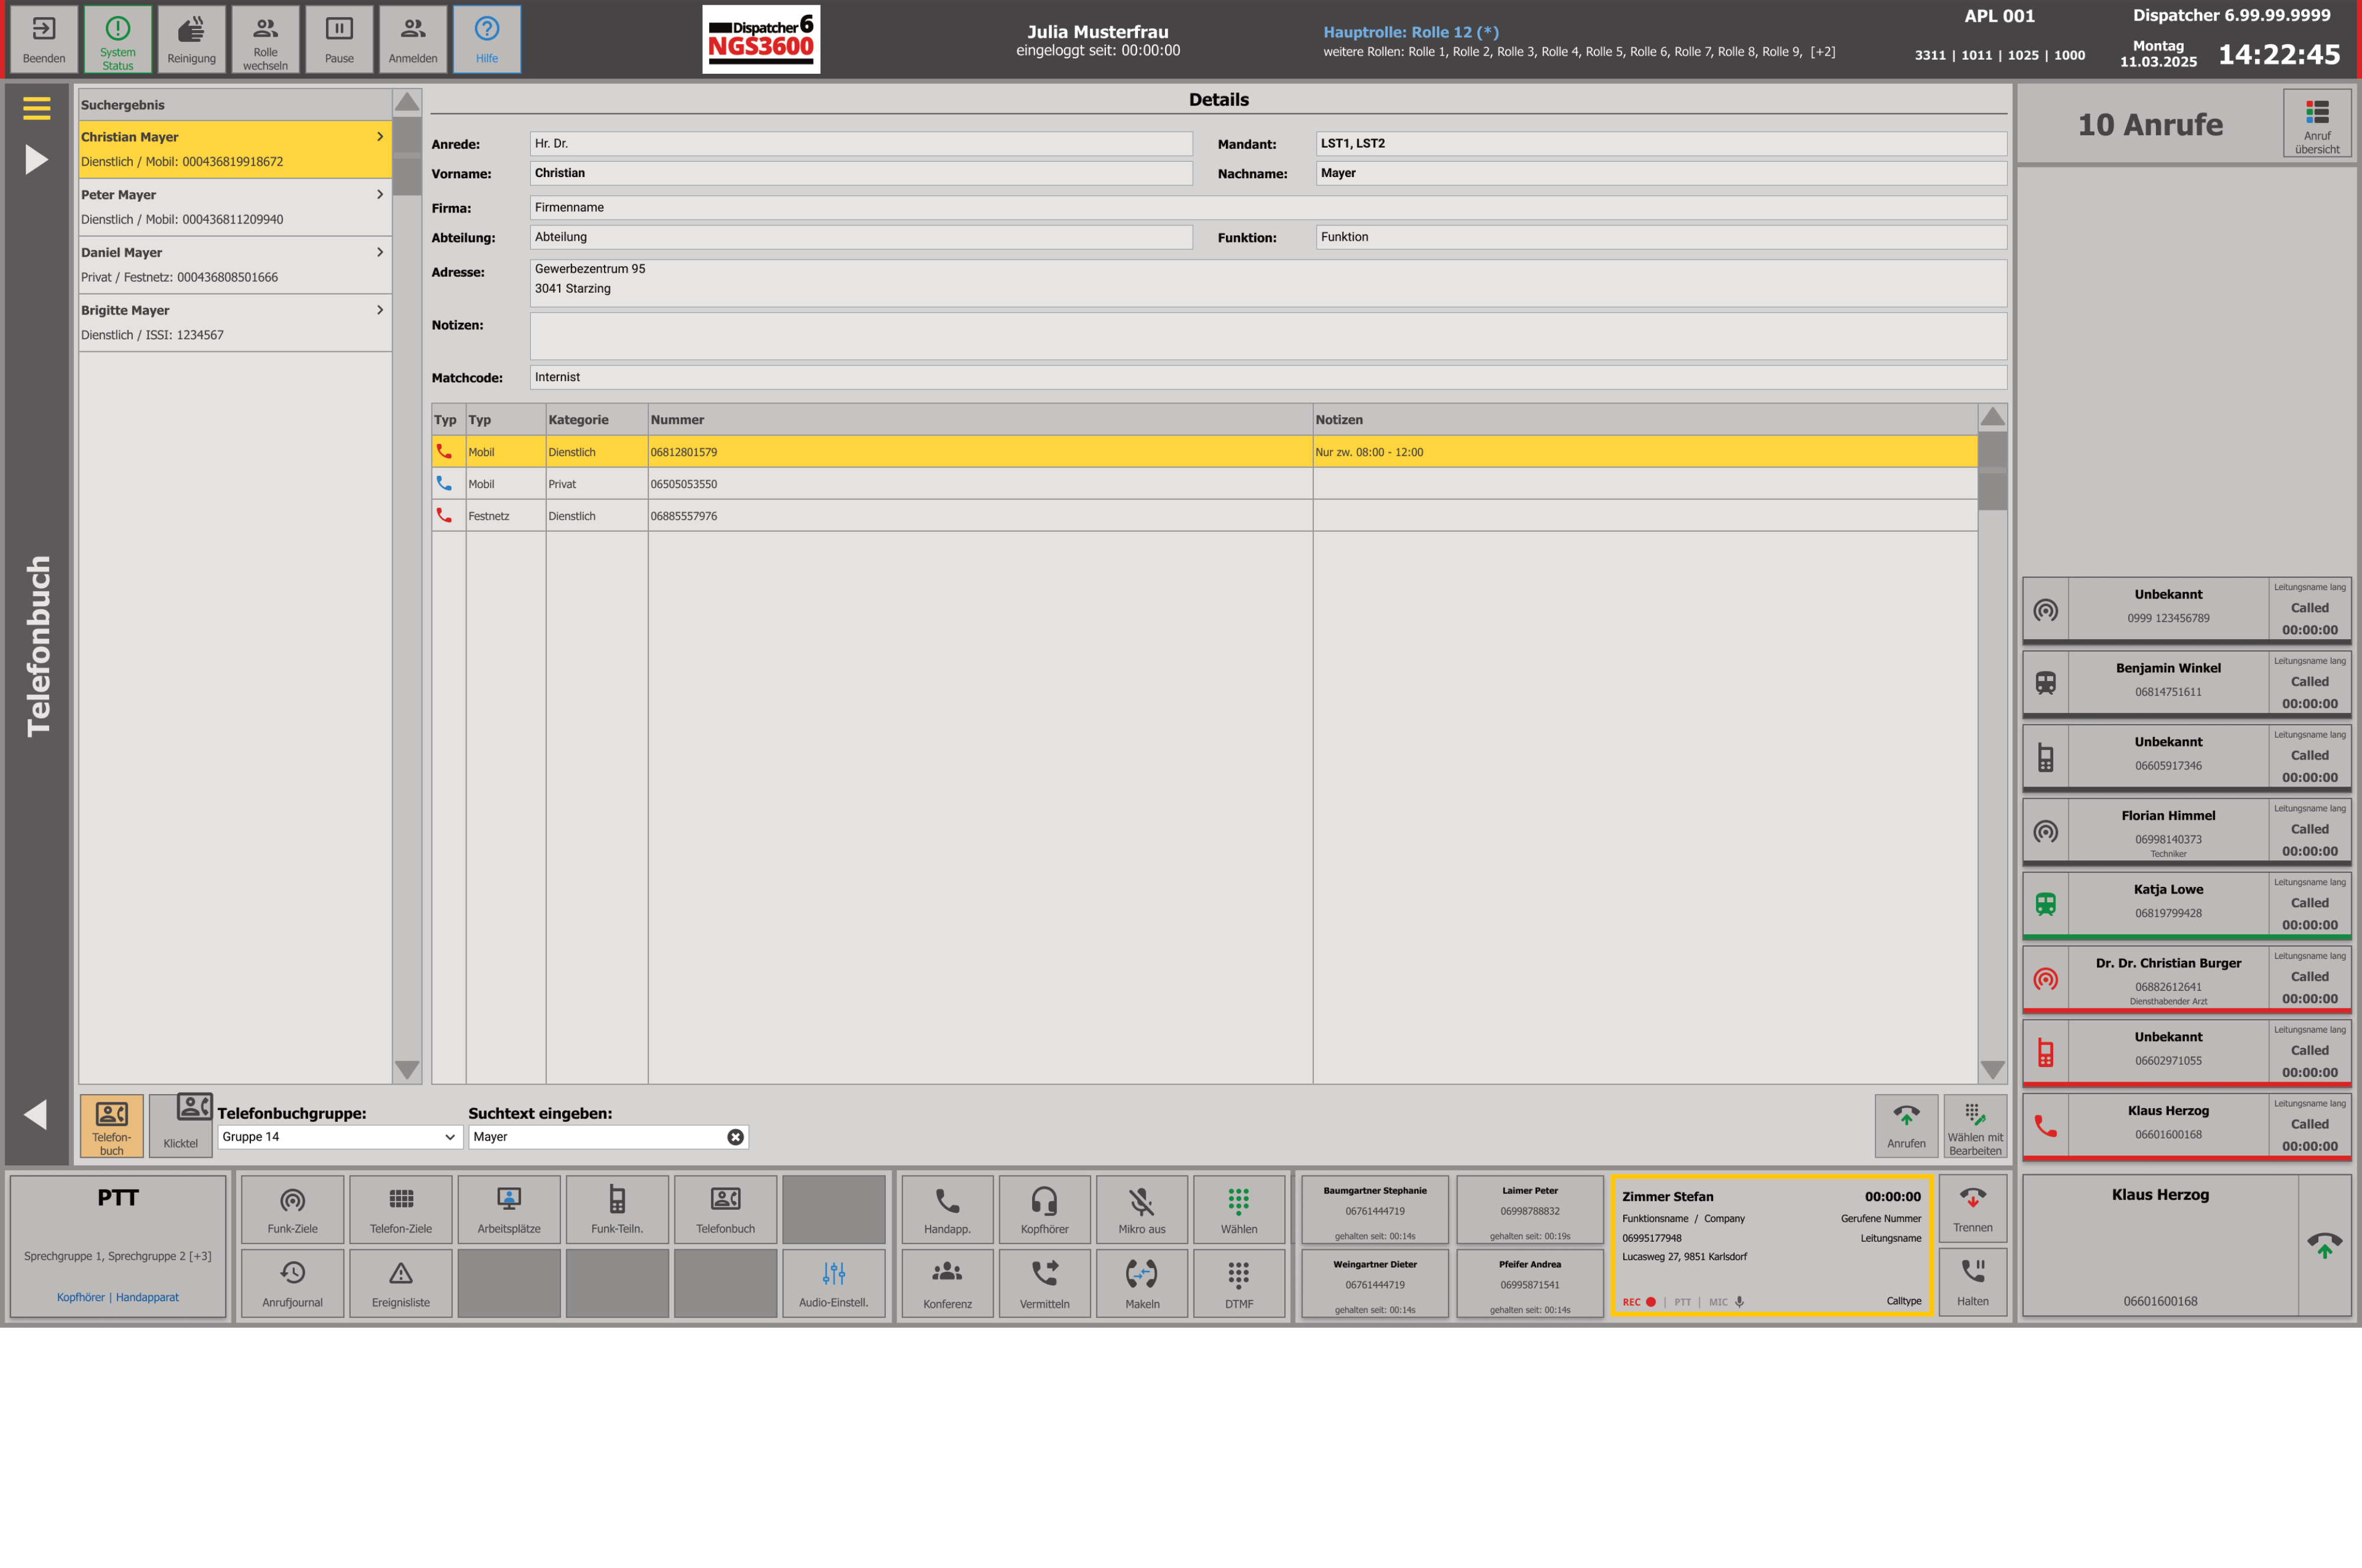The height and width of the screenshot is (1568, 2362).
Task: Open the Hilfe panel
Action: 486,38
